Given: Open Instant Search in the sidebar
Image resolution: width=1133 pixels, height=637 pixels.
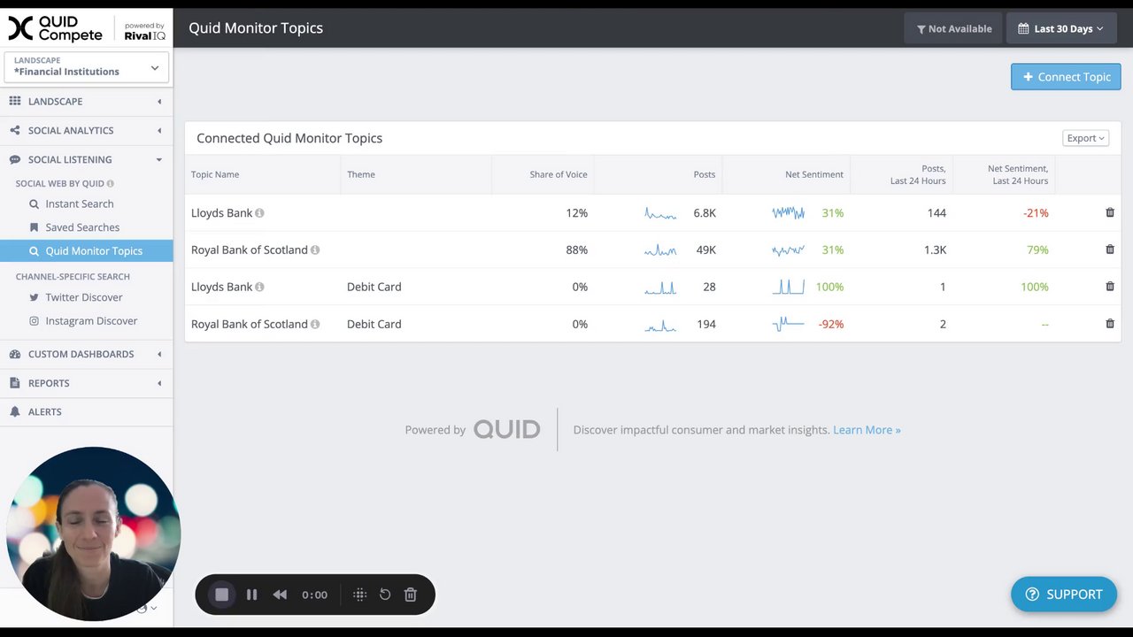Looking at the screenshot, I should click(80, 203).
